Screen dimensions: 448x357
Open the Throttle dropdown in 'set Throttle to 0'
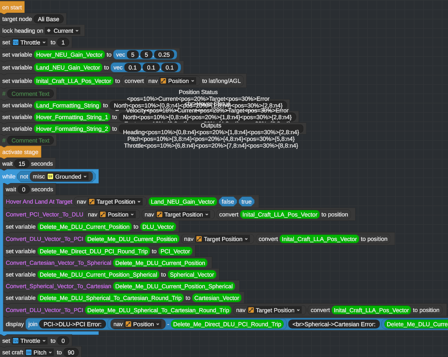coord(30,341)
